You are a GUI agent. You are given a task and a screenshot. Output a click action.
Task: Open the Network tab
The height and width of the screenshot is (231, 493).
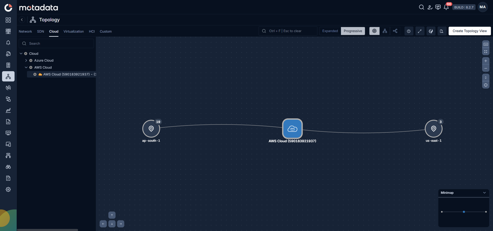[x=25, y=31]
